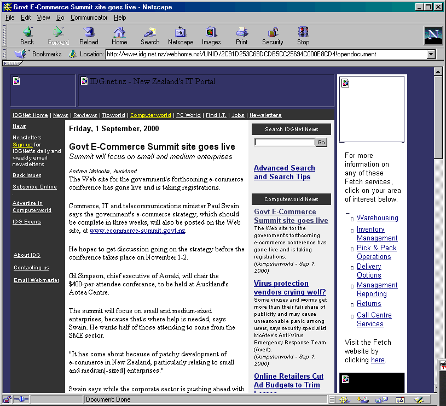Screen dimensions: 446x406
Task: Click the My Netscape toolbar icon
Action: click(x=181, y=36)
